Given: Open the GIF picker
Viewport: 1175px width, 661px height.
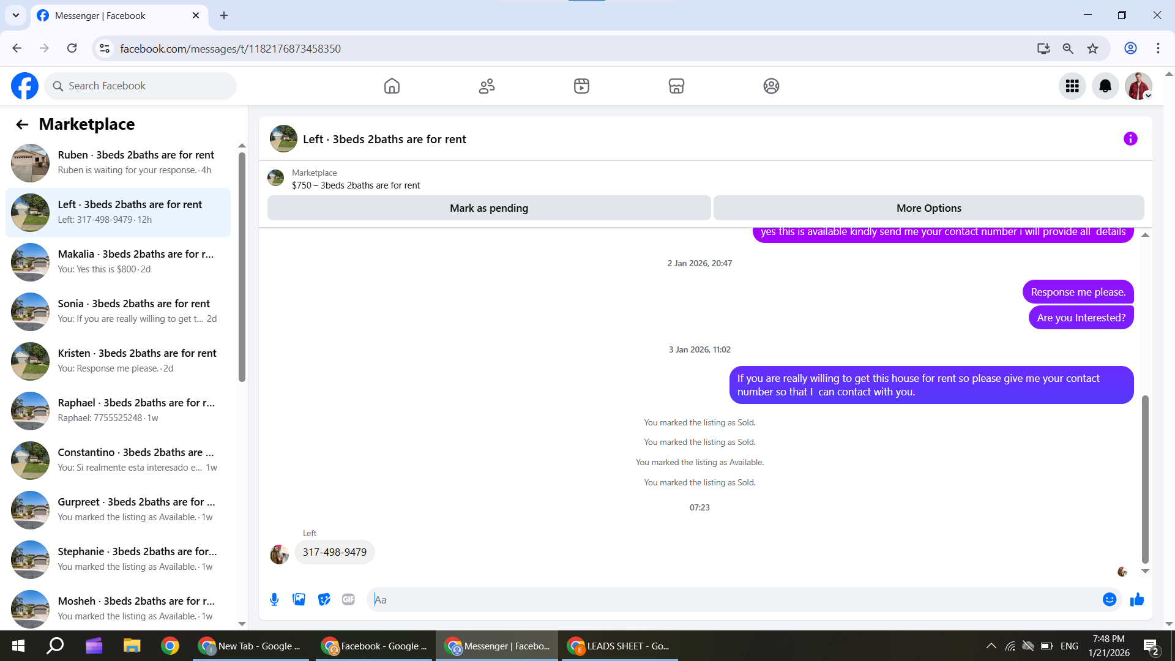Looking at the screenshot, I should [348, 600].
